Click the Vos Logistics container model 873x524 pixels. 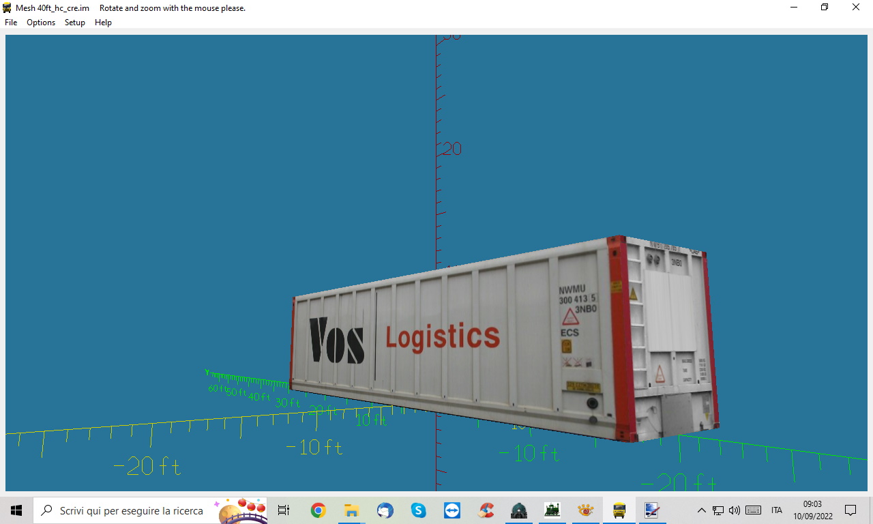pos(505,339)
